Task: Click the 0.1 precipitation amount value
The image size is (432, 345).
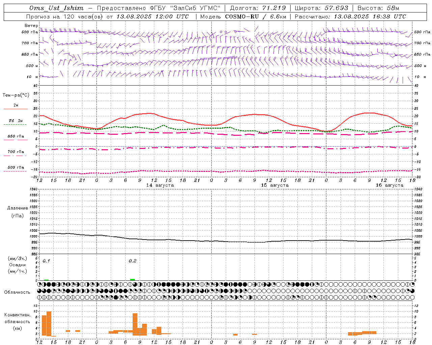Action: [46, 261]
